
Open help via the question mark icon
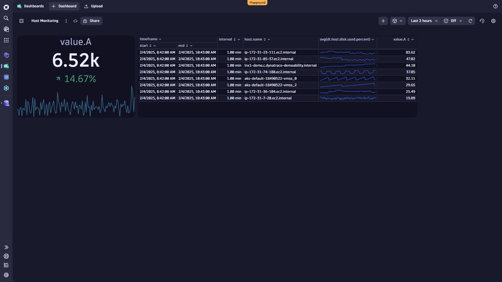click(495, 6)
